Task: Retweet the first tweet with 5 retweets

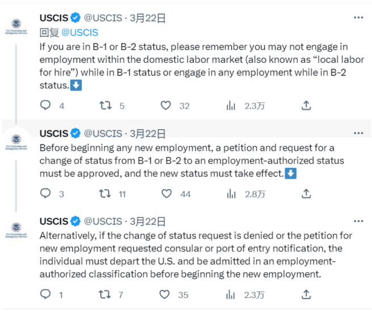Action: pyautogui.click(x=105, y=105)
